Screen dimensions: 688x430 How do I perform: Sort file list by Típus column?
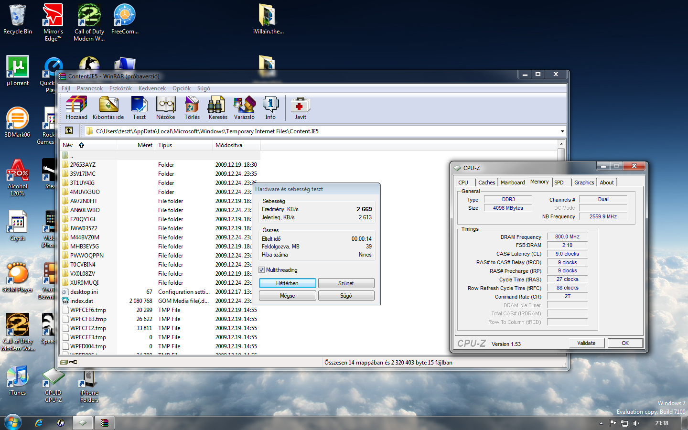pos(184,145)
